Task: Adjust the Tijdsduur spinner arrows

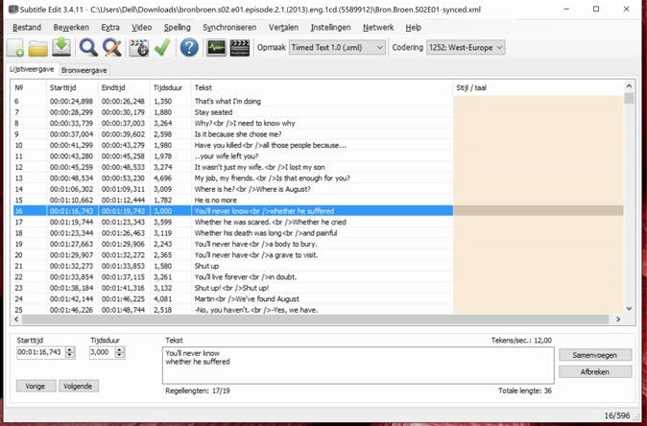Action: coord(120,352)
